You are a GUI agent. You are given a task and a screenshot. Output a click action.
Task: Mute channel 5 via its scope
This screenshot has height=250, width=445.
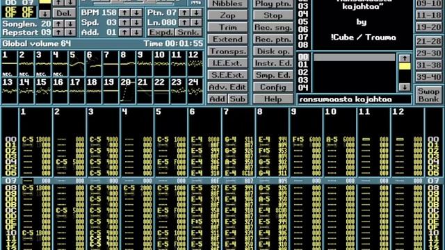tap(76, 64)
